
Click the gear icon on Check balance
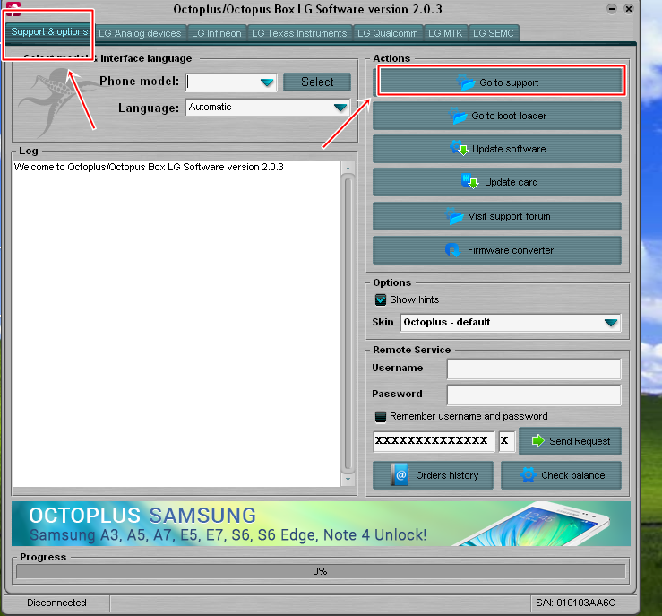click(529, 475)
